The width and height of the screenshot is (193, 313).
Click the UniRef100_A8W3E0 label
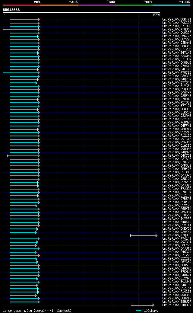pyautogui.click(x=177, y=46)
